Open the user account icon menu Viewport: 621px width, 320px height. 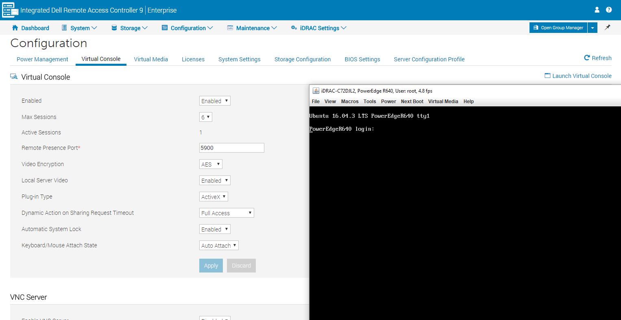pyautogui.click(x=597, y=10)
